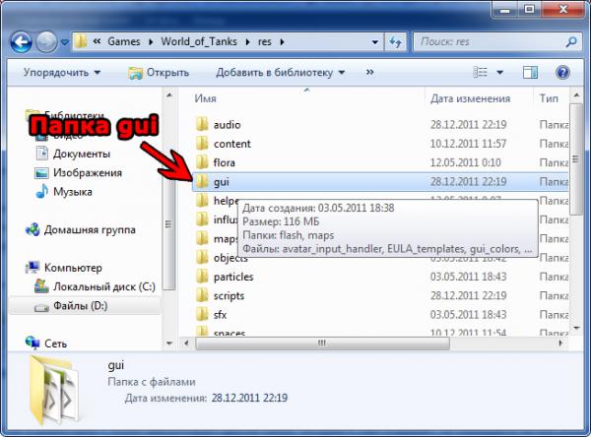Select the objects folder icon
This screenshot has width=591, height=437.
tap(202, 258)
